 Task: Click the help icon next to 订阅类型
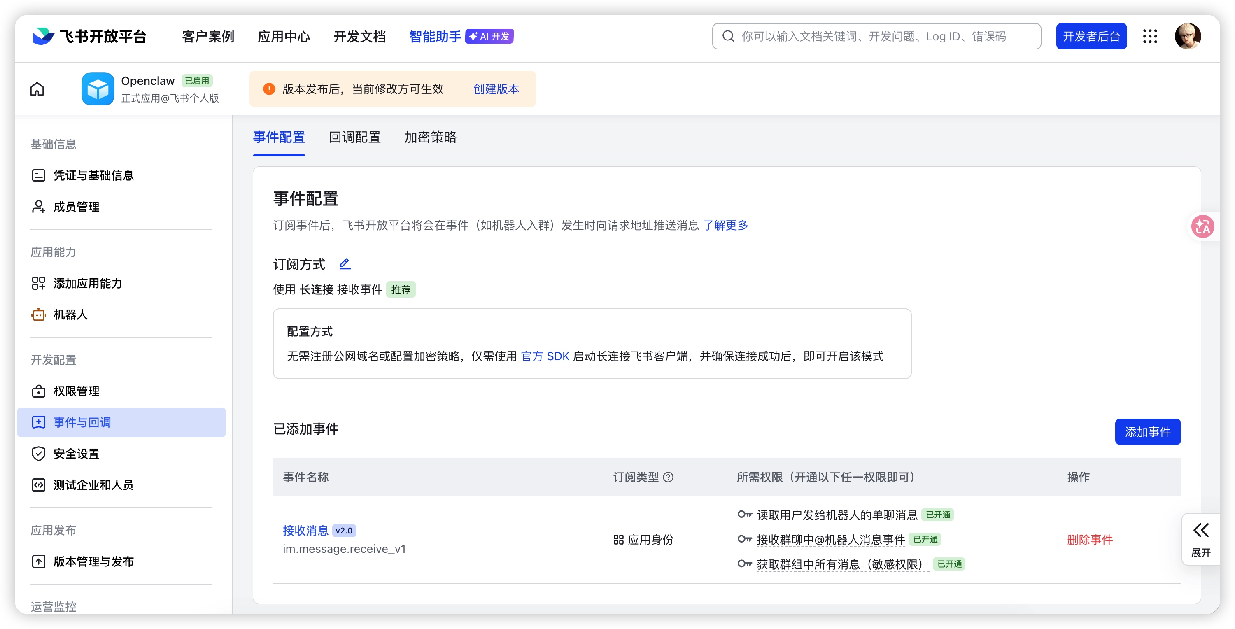(668, 477)
